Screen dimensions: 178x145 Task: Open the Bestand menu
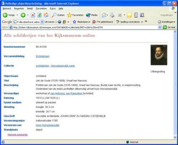coord(7,9)
